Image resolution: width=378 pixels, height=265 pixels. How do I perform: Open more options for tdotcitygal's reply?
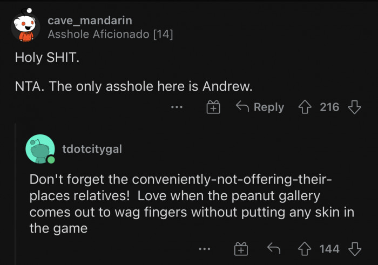[204, 249]
